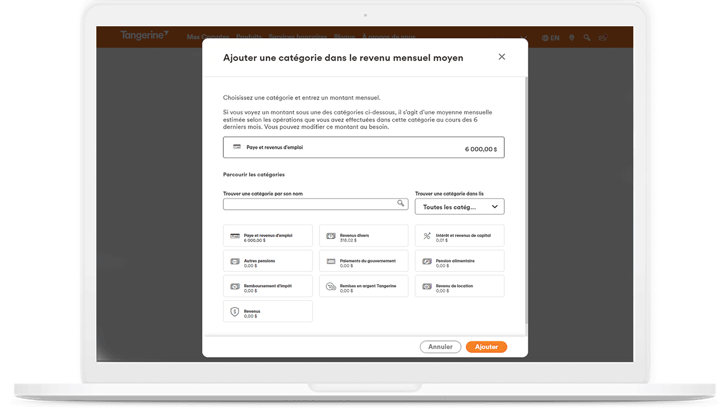Select the Remises en argent Tangerine card
728x419 pixels.
(x=363, y=286)
